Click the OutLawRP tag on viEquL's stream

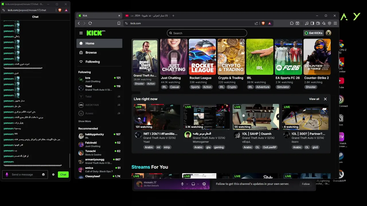pyautogui.click(x=270, y=147)
